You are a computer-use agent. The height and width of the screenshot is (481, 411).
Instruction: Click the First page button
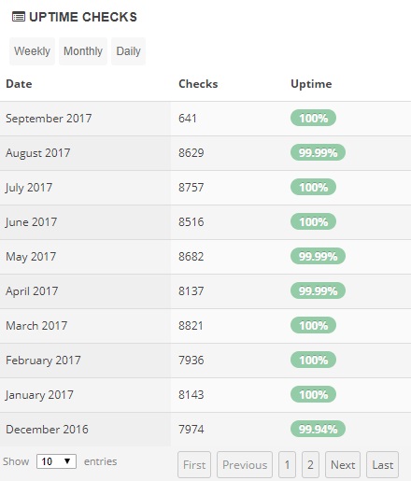(194, 465)
